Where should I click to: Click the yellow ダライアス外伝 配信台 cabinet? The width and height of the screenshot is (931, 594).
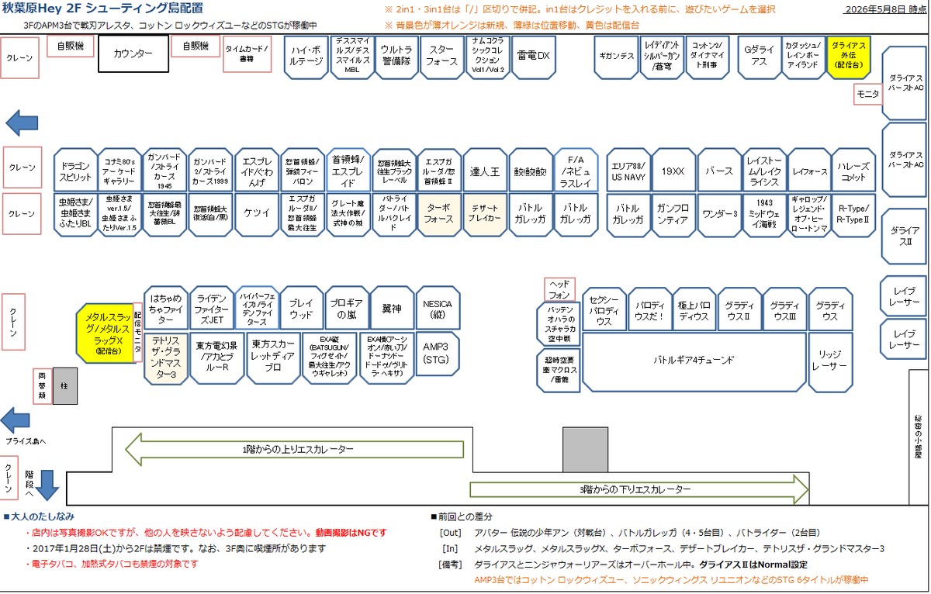850,57
